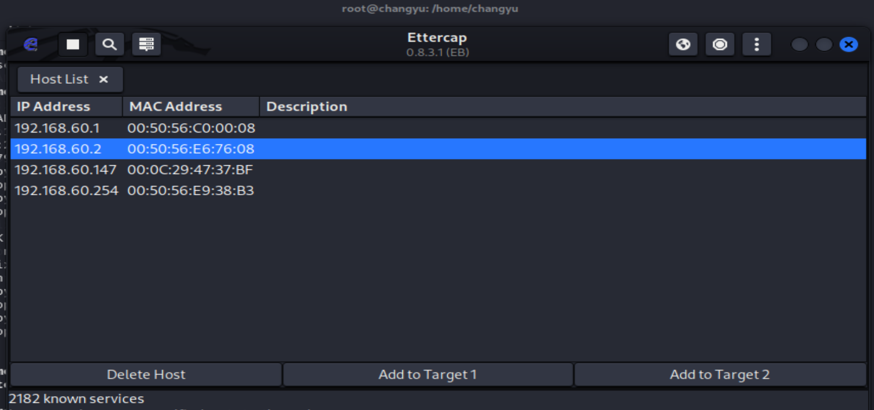Screen dimensions: 874x410
Task: Sort by MAC Address column header
Action: point(191,107)
